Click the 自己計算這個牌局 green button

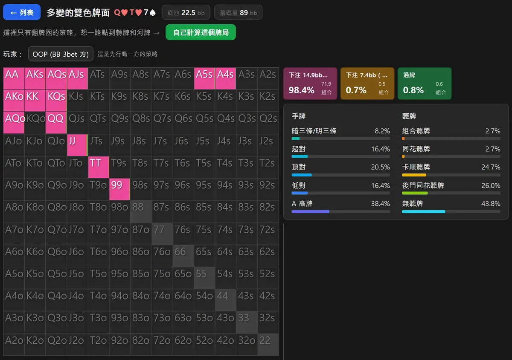pyautogui.click(x=201, y=32)
